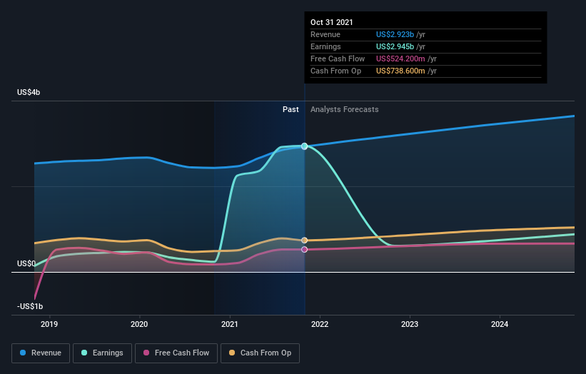The height and width of the screenshot is (374, 586).
Task: Click the US$2.945b earnings value
Action: point(395,46)
